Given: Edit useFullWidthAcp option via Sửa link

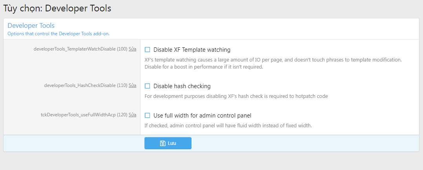Looking at the screenshot, I should click(x=133, y=115).
